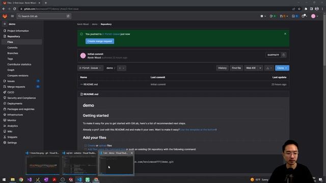Click the Create merge request button
326x183 pixels.
pyautogui.click(x=100, y=41)
